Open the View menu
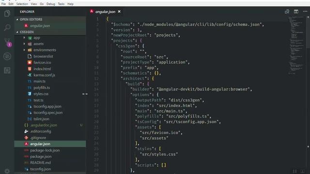This screenshot has height=174, width=310. 34,4
